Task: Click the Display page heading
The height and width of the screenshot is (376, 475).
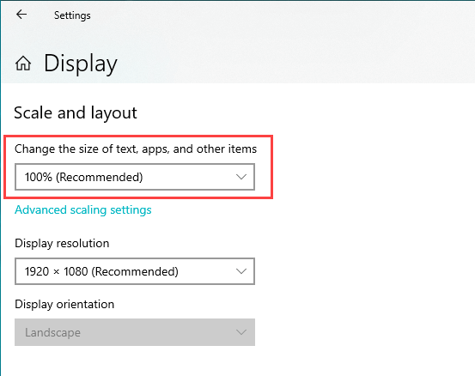Action: coord(81,64)
